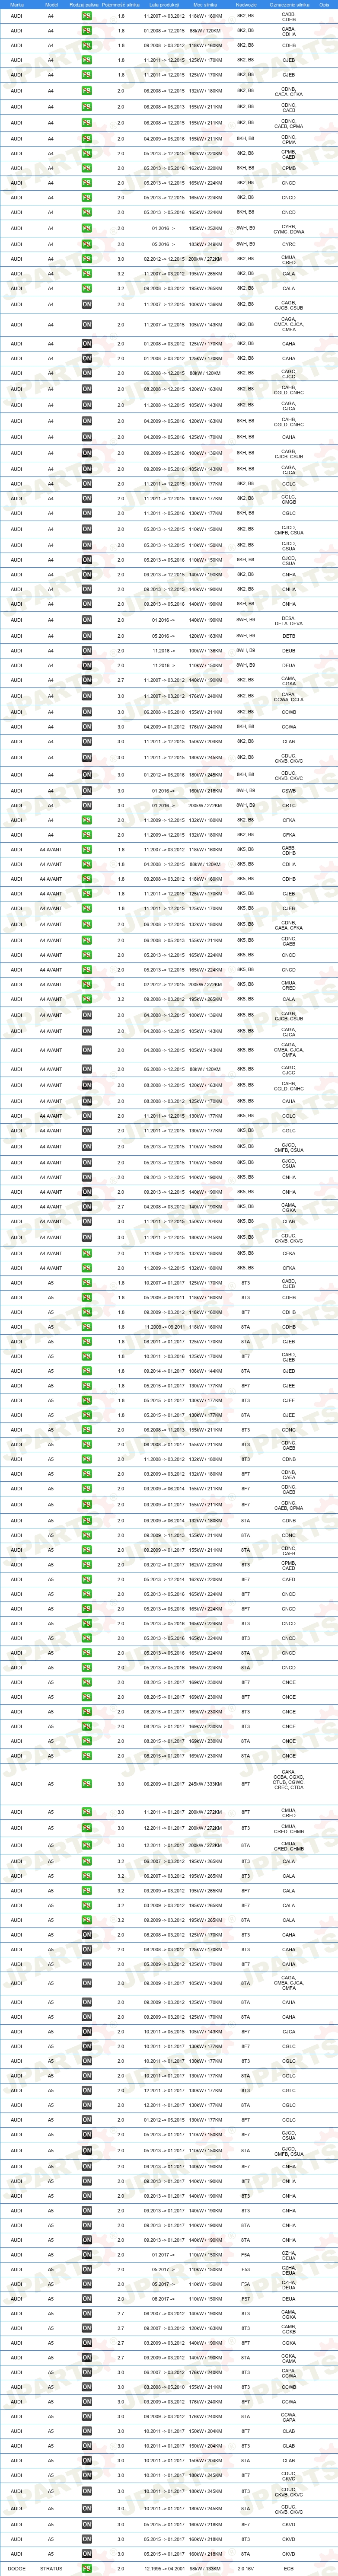Screen dimensions: 338x2576
Task: Select the 'F53' body cell
Action: pyautogui.click(x=246, y=2269)
